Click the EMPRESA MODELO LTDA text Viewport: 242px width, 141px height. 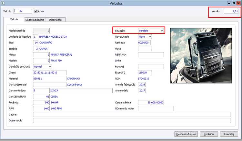[x=53, y=37]
